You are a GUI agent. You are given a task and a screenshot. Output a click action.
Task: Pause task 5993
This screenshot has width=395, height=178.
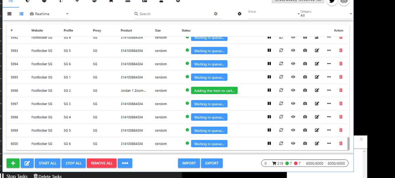point(269,51)
